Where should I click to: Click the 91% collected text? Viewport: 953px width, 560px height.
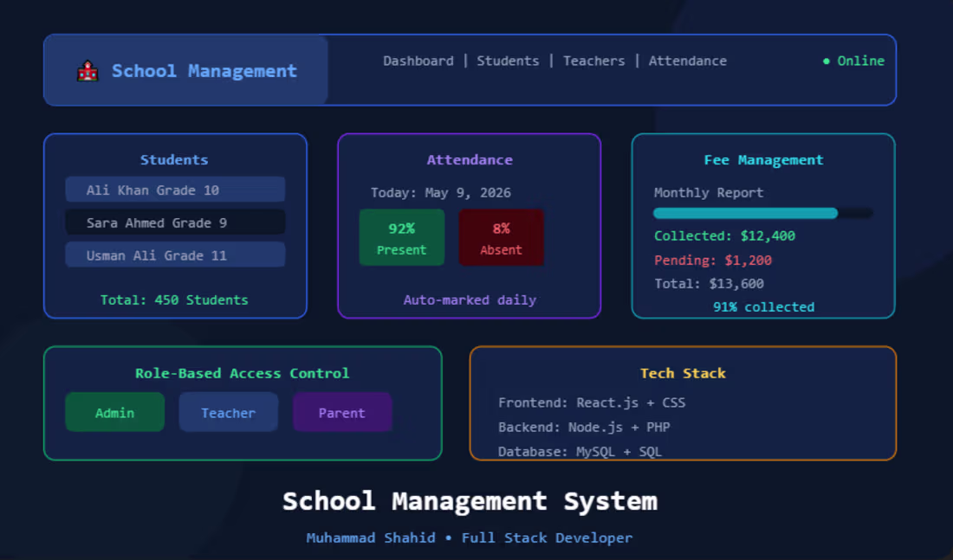tap(763, 306)
